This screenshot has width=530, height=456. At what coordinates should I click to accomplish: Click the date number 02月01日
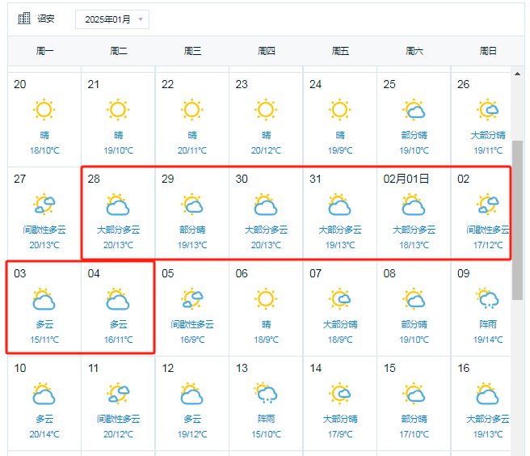click(406, 179)
